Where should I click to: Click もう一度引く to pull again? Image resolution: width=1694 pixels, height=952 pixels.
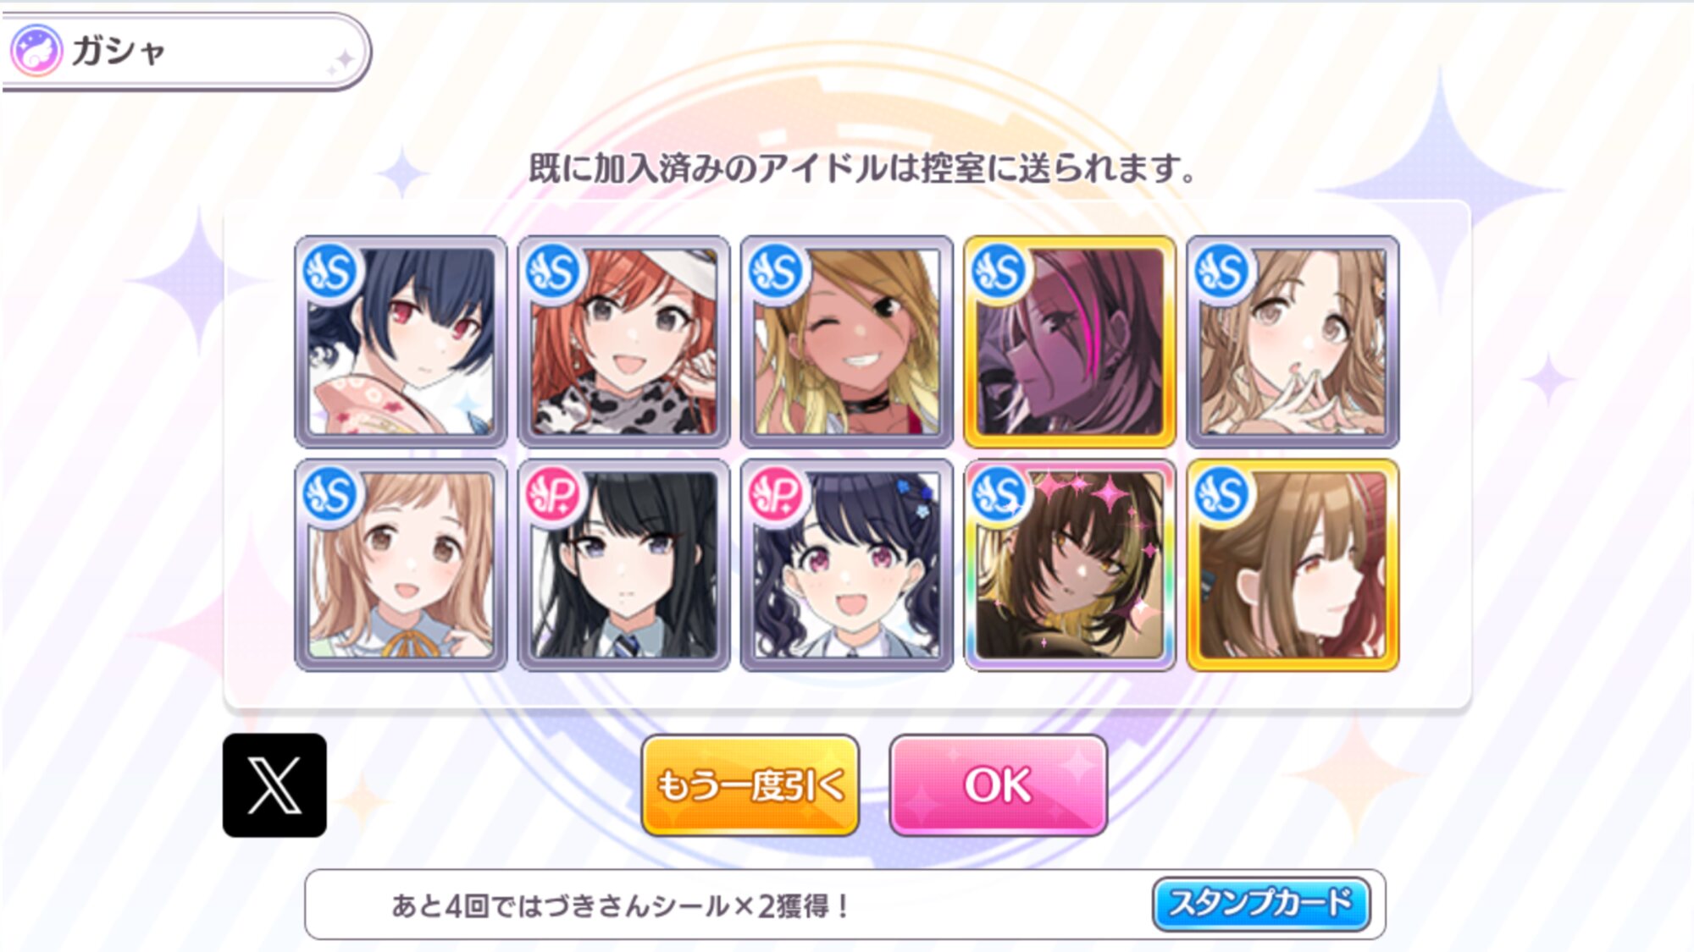pos(750,785)
